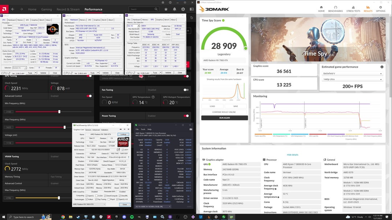Open settings gear in AMD Adrenalin

pyautogui.click(x=183, y=9)
